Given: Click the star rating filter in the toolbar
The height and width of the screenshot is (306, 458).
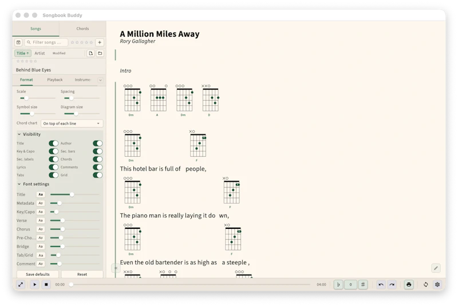Looking at the screenshot, I should tap(82, 42).
